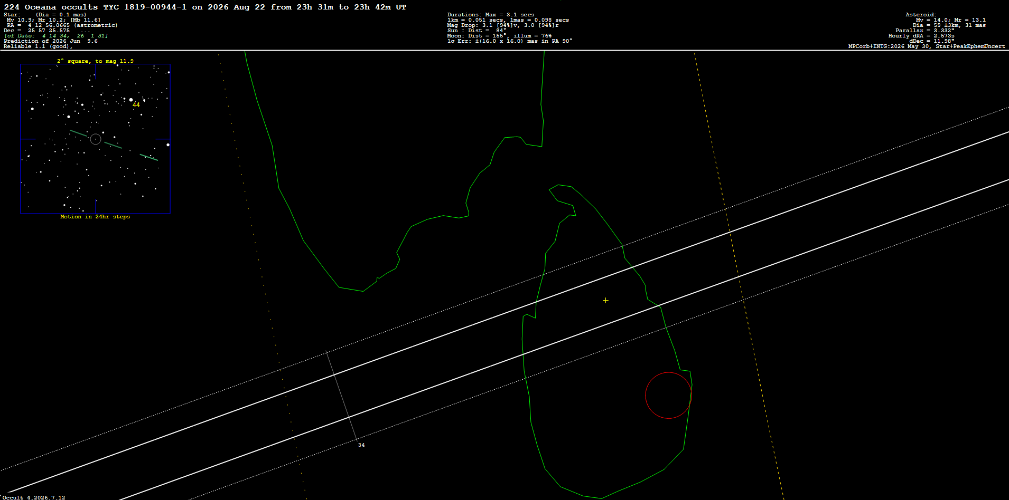The height and width of the screenshot is (500, 1009).
Task: Click the star magnitude line 'Mv 10.9; Mr 10.2'
Action: [x=38, y=20]
